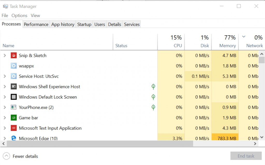Click the vertical scrollbar up arrow
The image size is (265, 165).
pos(262,54)
